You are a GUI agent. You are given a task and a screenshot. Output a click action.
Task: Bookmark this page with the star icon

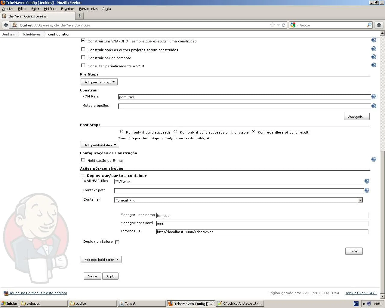pos(273,25)
